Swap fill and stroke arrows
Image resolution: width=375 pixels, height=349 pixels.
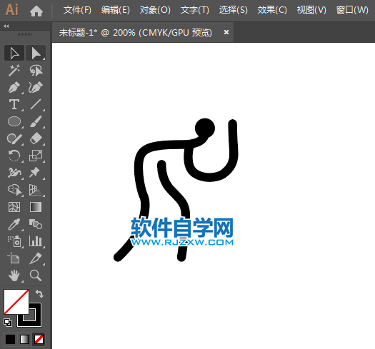(x=39, y=293)
